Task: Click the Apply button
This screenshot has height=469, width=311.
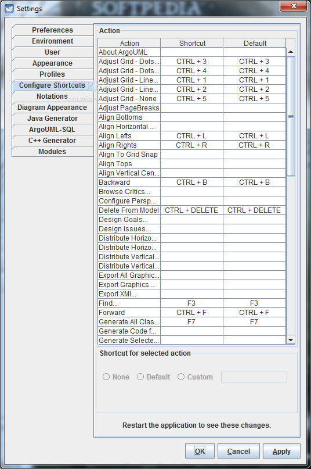Action: [281, 451]
